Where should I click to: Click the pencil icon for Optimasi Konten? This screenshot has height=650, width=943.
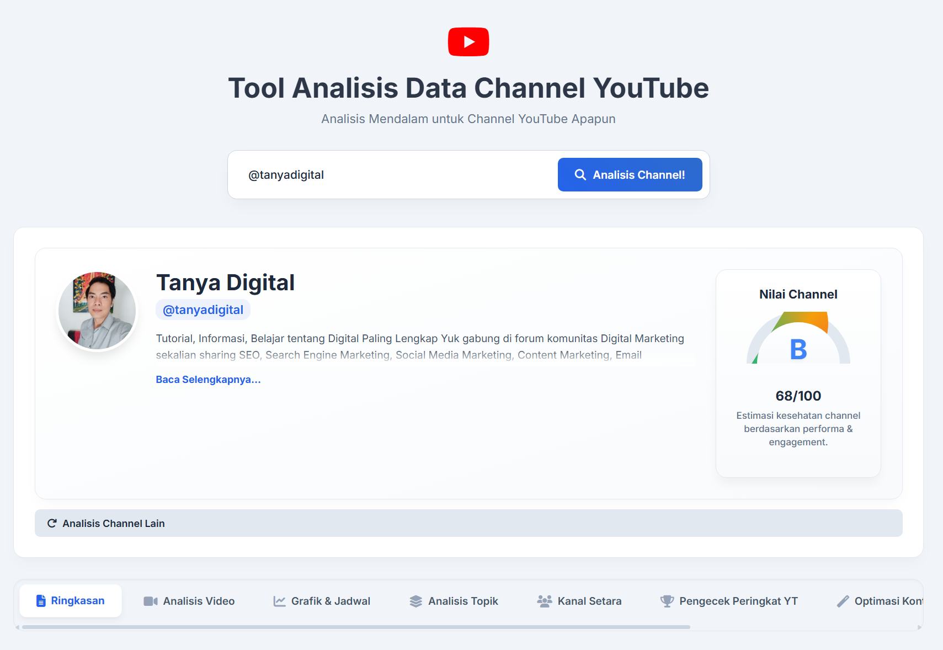pos(843,601)
